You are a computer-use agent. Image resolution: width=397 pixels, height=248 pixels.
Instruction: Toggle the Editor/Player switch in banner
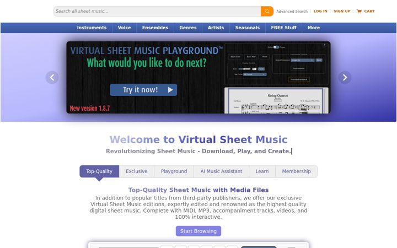(276, 47)
